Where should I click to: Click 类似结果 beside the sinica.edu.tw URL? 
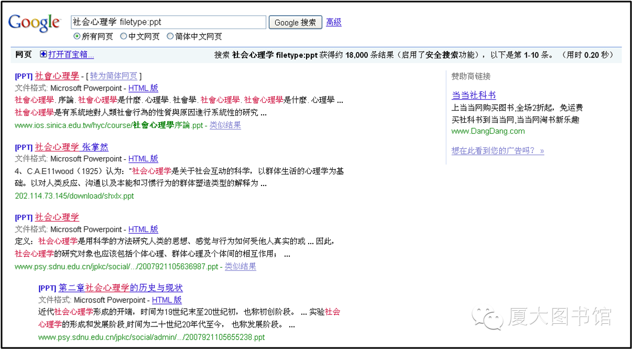point(225,125)
